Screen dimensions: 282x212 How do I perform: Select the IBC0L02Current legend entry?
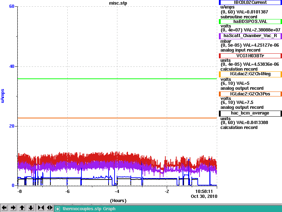pyautogui.click(x=250, y=2)
